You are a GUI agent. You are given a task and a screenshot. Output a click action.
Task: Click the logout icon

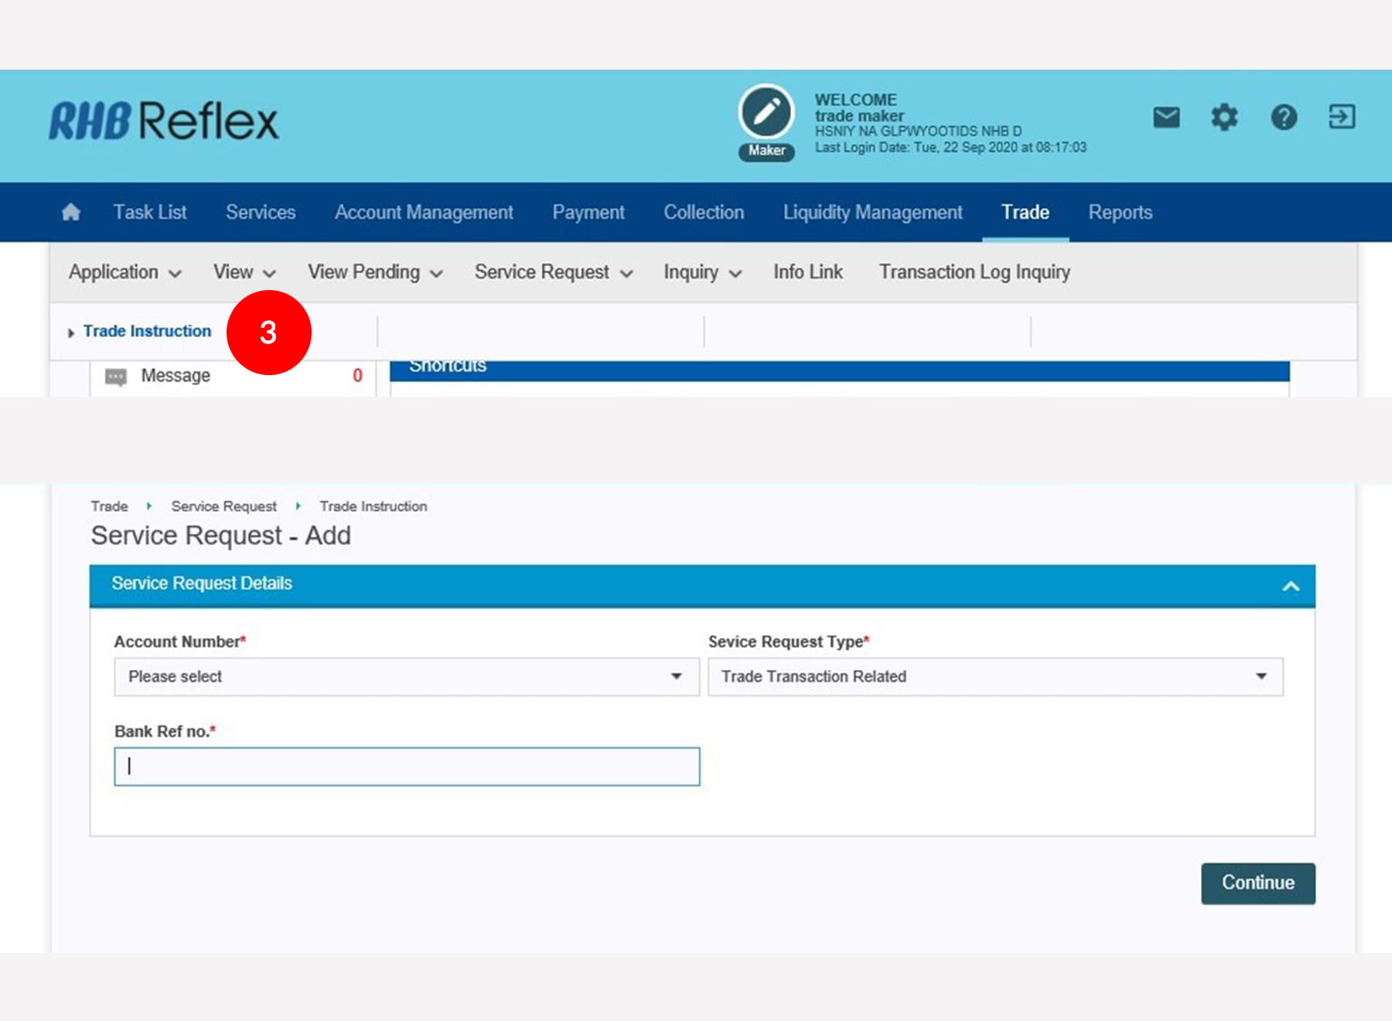tap(1342, 117)
